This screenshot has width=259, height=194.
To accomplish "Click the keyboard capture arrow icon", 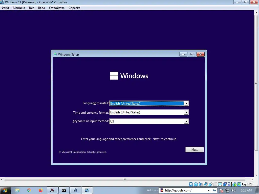I will point(239,184).
